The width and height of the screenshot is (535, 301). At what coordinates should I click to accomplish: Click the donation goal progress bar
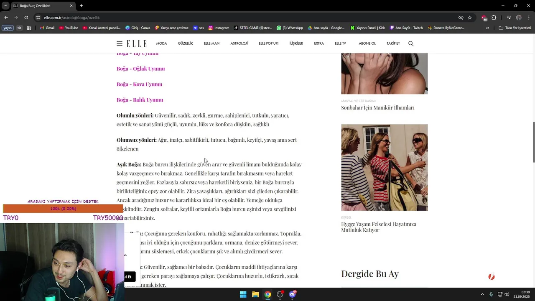tap(63, 209)
